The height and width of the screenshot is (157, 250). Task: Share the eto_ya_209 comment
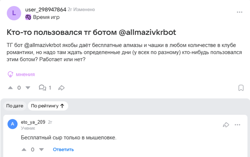(226, 125)
